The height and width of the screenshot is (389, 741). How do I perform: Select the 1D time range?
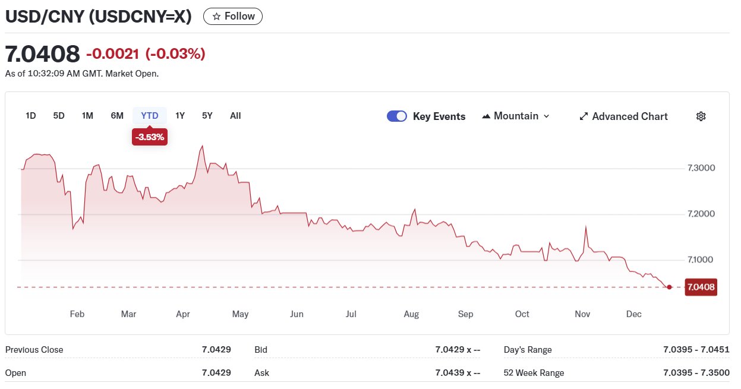31,116
